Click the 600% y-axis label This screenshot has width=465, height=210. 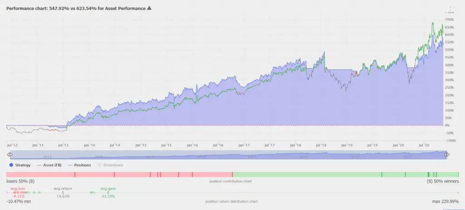click(450, 34)
